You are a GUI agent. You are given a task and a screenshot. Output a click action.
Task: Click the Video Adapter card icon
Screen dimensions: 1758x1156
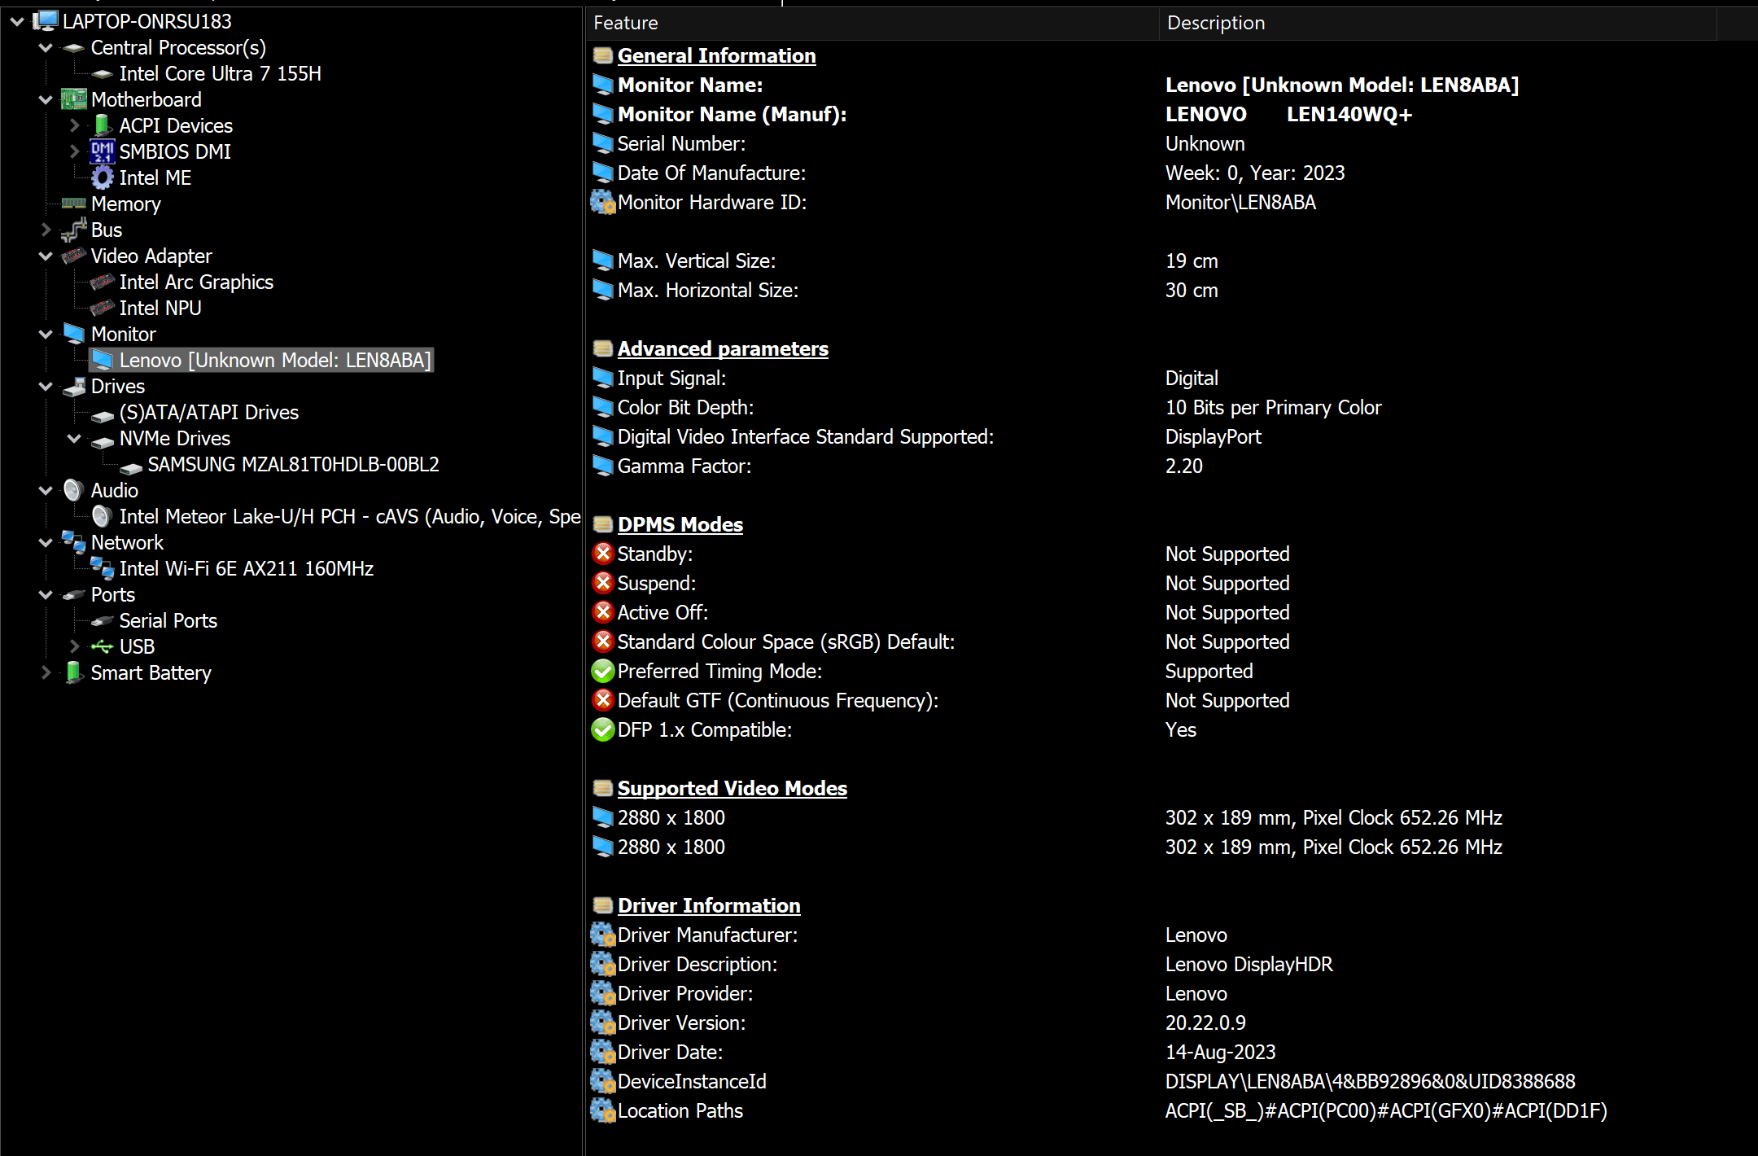74,256
